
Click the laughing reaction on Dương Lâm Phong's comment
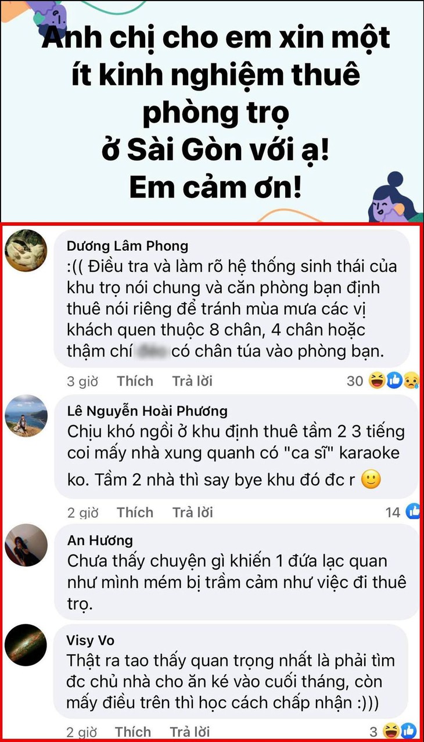coord(377,381)
